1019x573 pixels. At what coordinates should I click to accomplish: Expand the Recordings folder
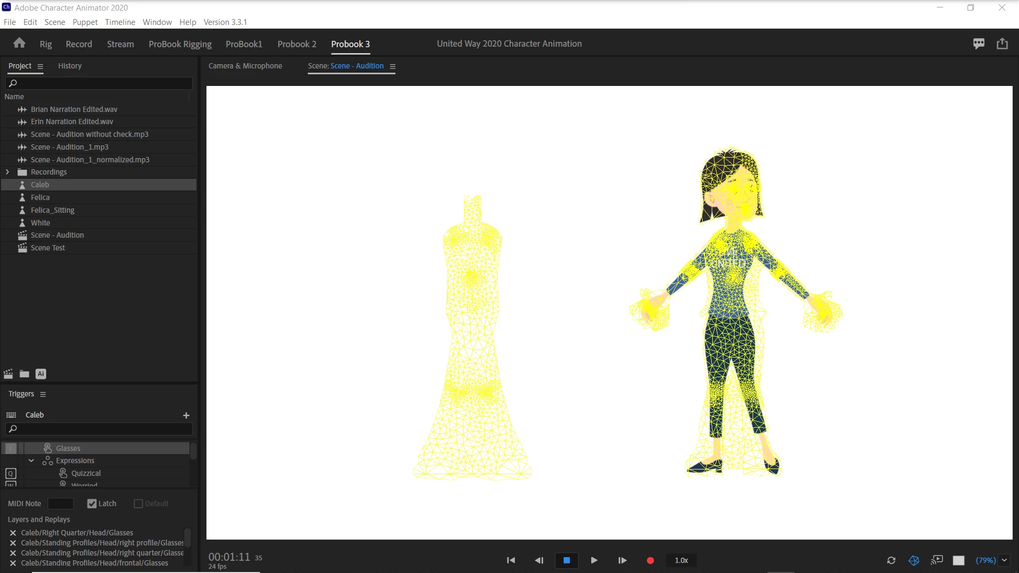coord(7,172)
